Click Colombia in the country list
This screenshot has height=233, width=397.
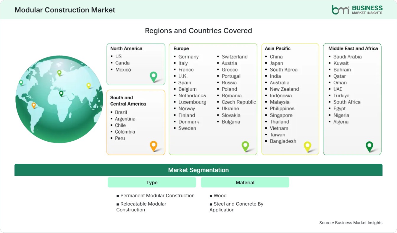pos(125,132)
